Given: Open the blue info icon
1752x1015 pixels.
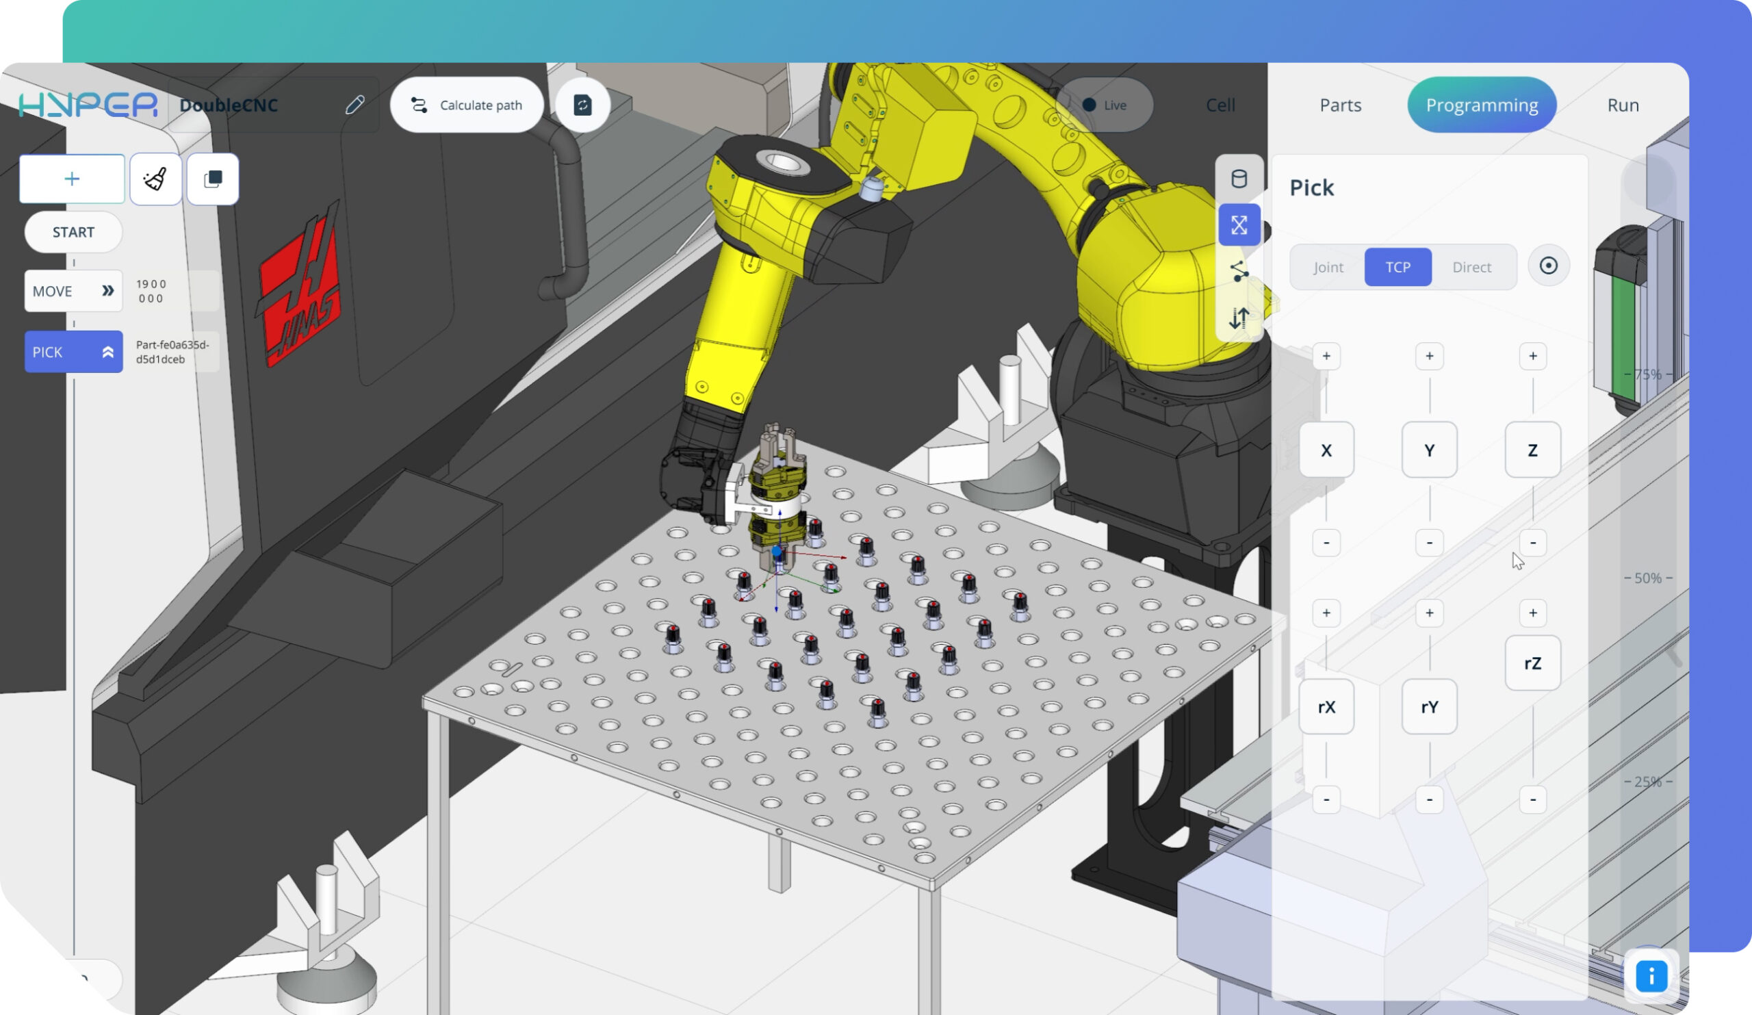Looking at the screenshot, I should click(x=1651, y=976).
